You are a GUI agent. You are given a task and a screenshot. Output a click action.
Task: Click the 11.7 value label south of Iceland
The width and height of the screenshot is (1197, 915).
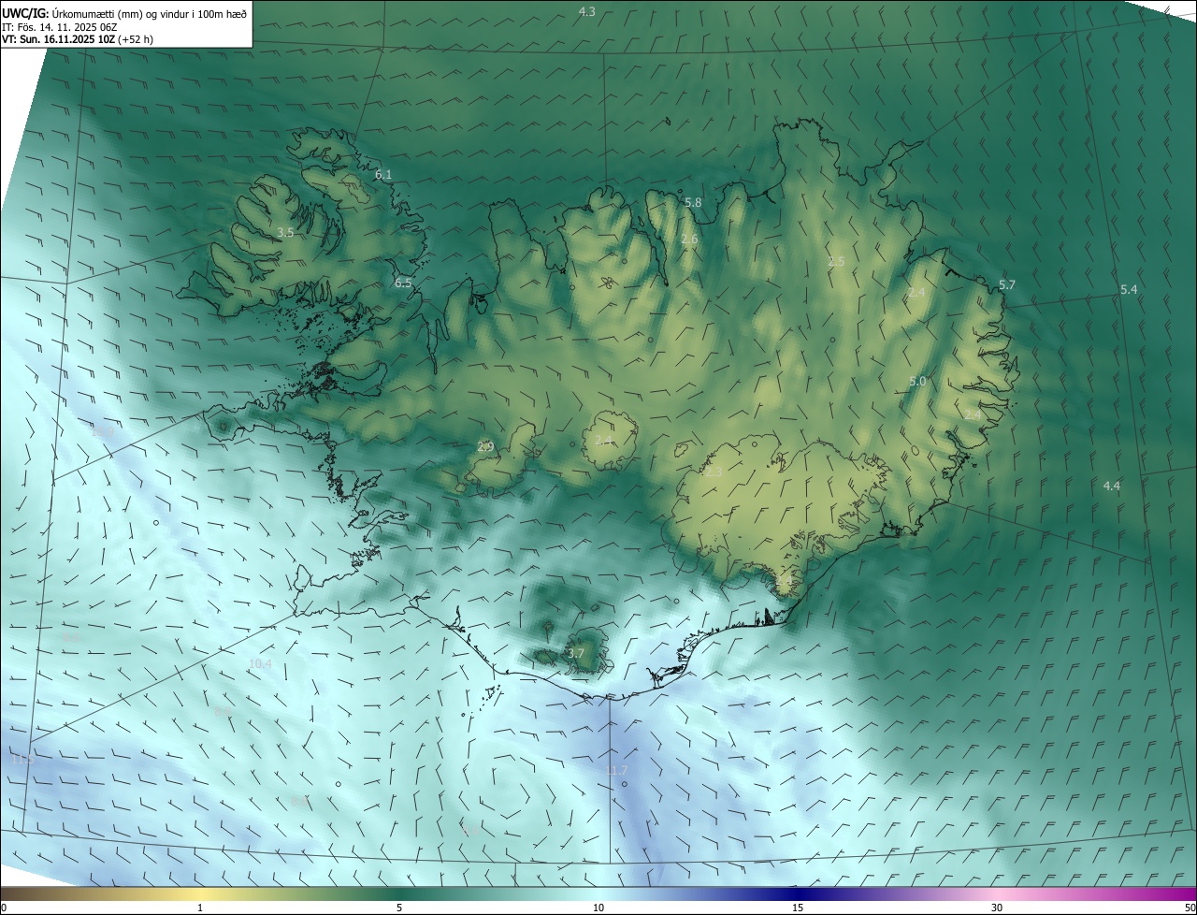tap(616, 770)
